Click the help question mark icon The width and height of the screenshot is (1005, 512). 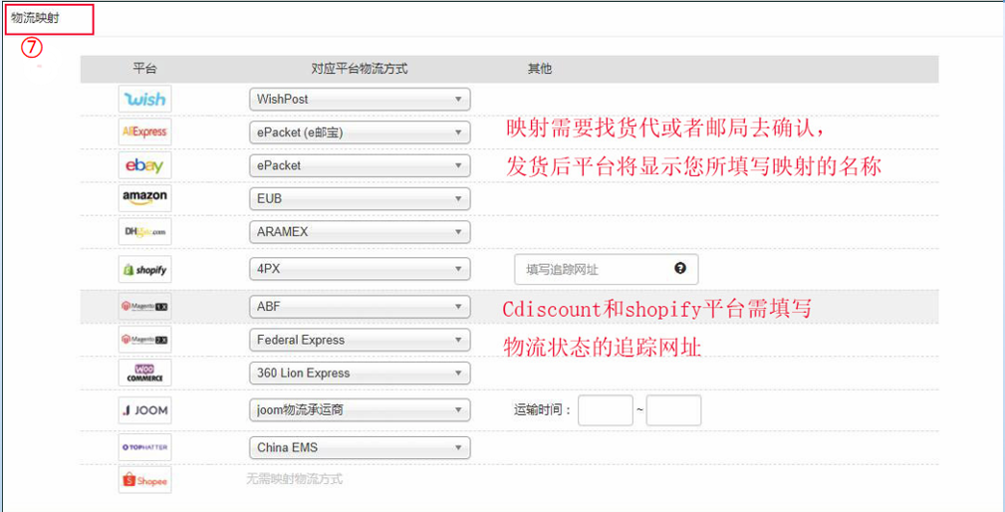point(680,269)
